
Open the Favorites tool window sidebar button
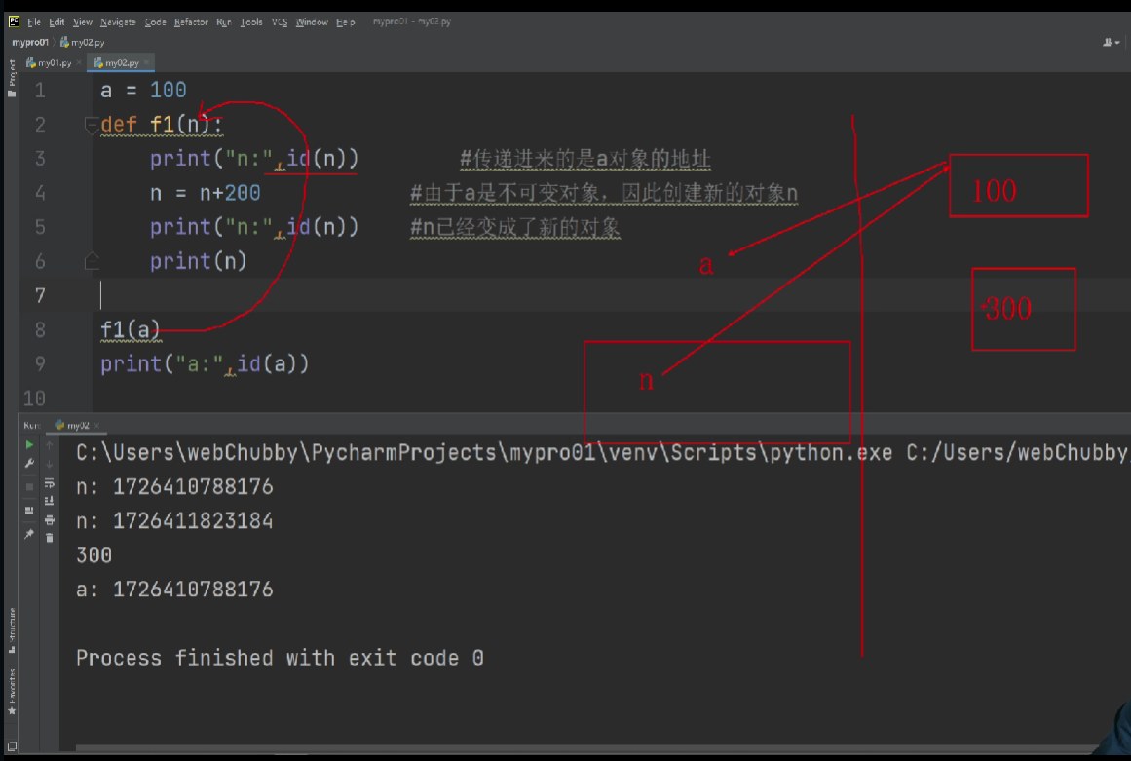(x=12, y=693)
